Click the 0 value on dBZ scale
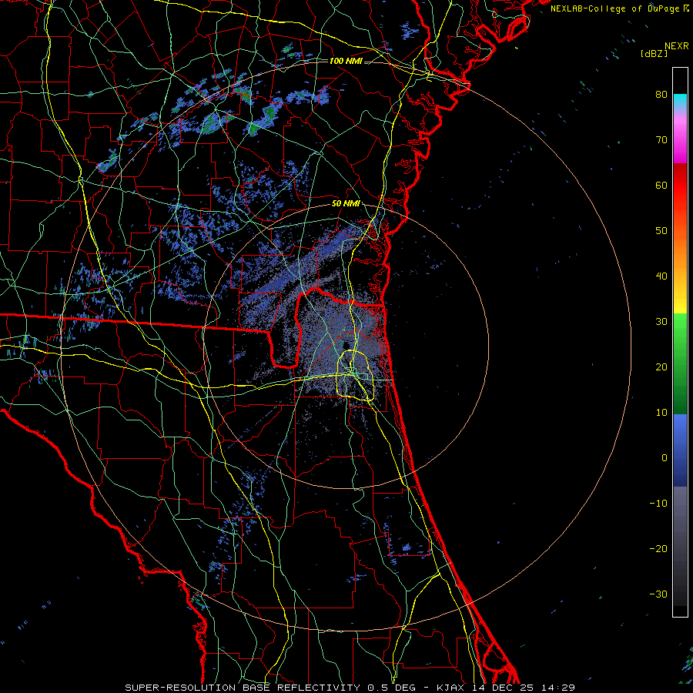 pyautogui.click(x=665, y=458)
